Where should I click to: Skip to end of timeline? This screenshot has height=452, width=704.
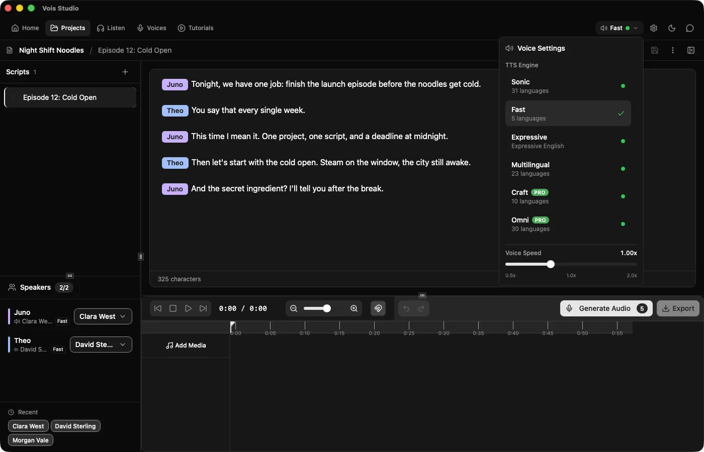(203, 308)
